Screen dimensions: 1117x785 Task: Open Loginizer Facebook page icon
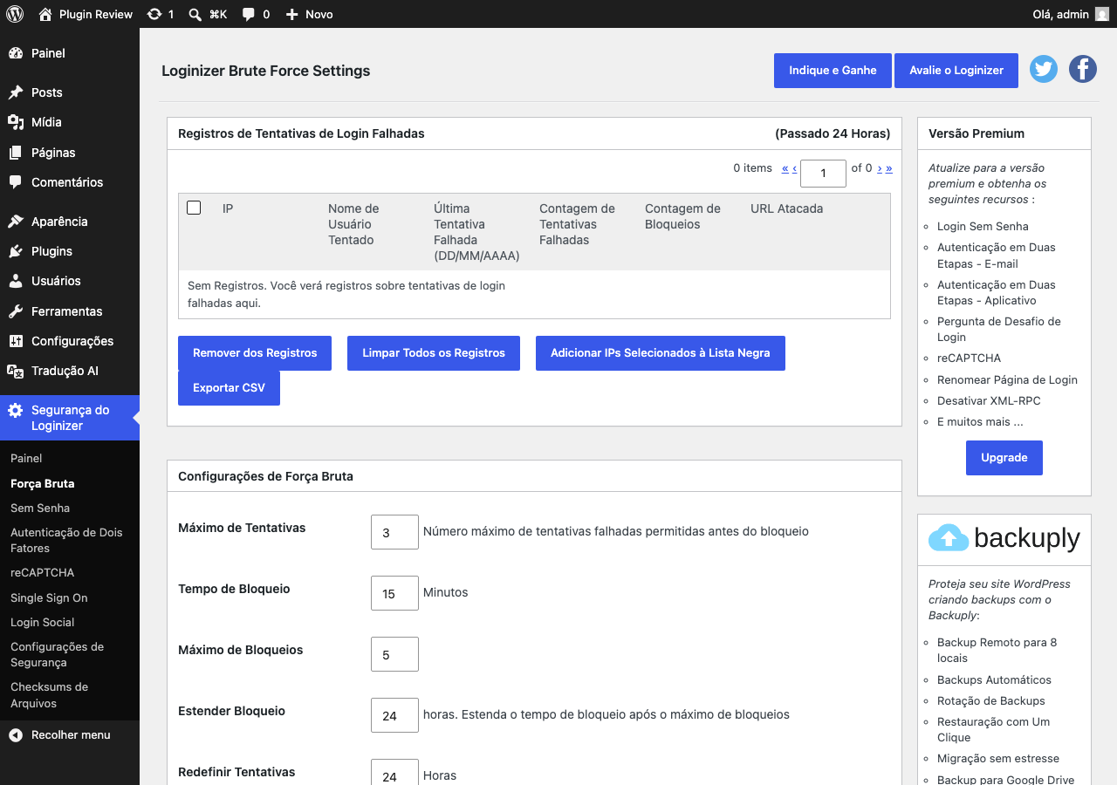coord(1083,69)
